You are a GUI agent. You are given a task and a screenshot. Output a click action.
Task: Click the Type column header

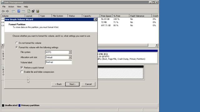45,16
